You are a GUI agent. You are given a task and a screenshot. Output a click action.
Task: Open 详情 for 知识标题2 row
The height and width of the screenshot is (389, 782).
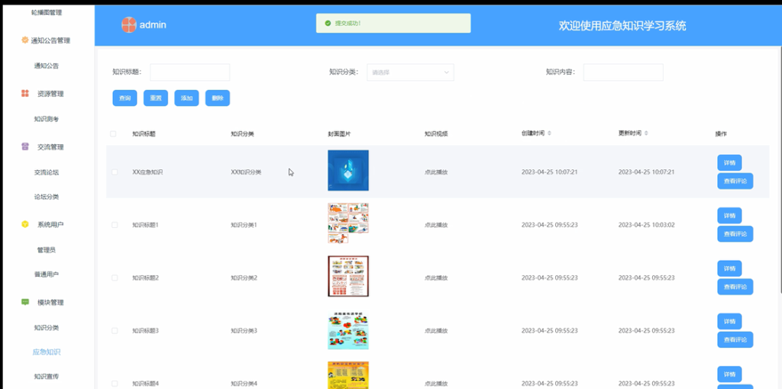729,268
